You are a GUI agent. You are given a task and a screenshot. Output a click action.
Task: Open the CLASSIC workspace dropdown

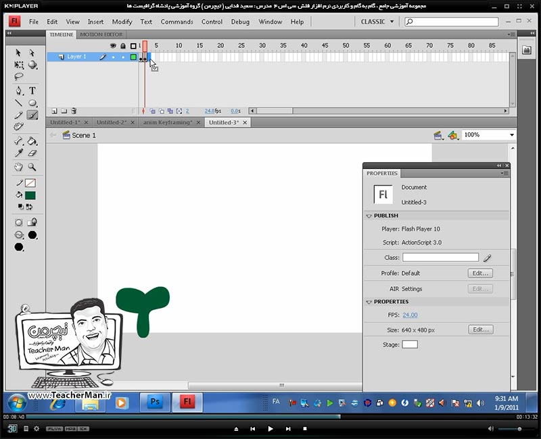click(x=377, y=22)
